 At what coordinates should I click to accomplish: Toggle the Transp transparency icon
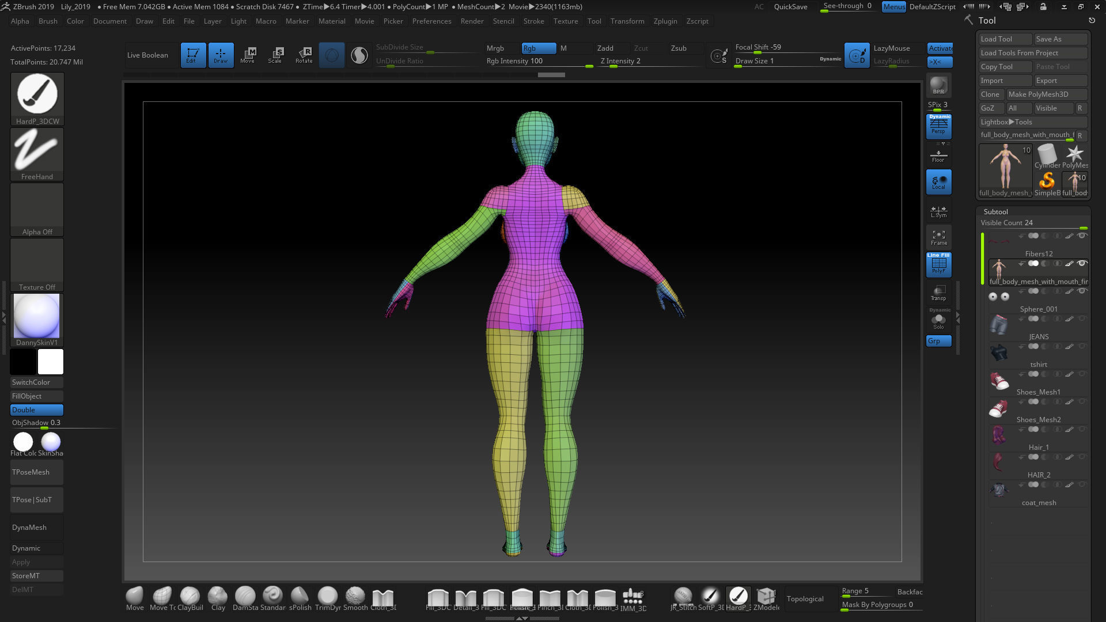[938, 293]
